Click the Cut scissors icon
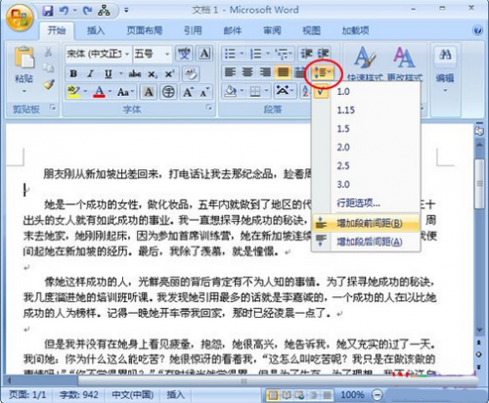Screen dimensions: 489x403 [x=48, y=52]
